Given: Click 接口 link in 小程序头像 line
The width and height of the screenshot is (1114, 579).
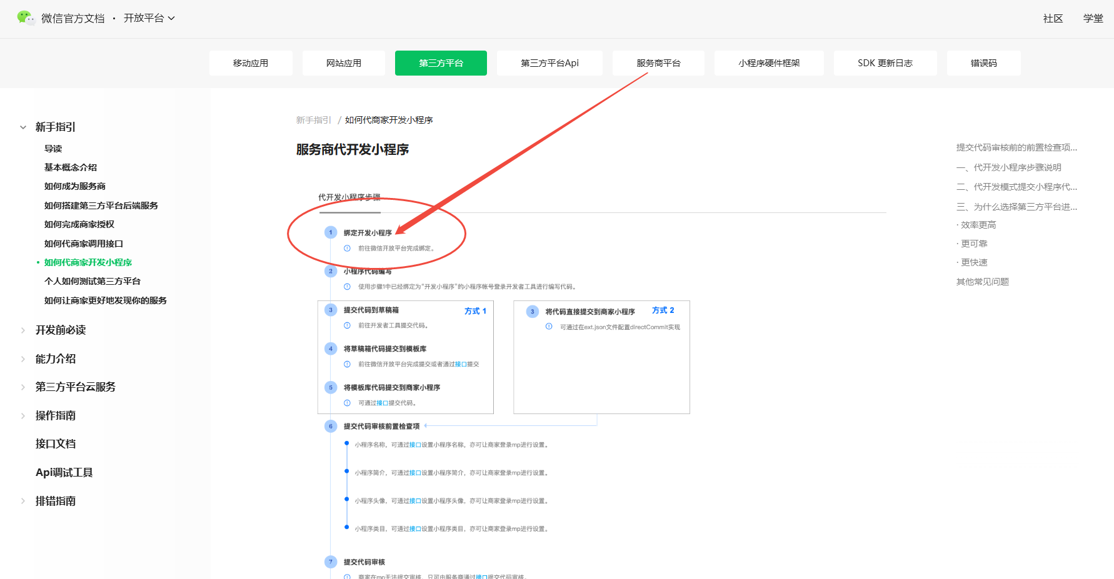Looking at the screenshot, I should coord(415,501).
